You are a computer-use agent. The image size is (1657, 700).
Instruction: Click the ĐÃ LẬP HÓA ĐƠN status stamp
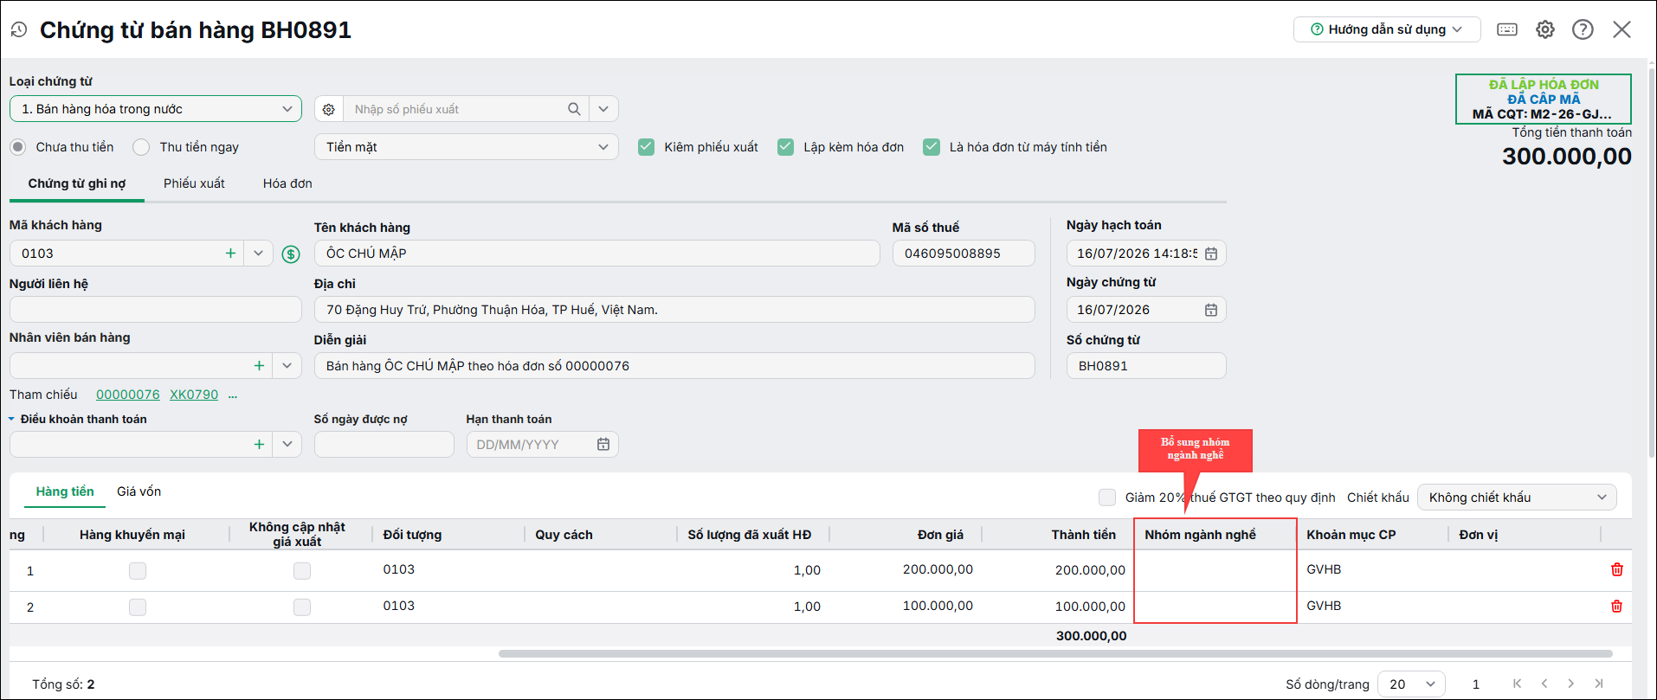[1544, 99]
